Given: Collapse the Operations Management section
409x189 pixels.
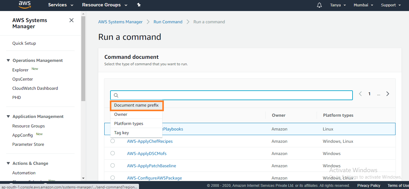Looking at the screenshot, I should pos(8,60).
